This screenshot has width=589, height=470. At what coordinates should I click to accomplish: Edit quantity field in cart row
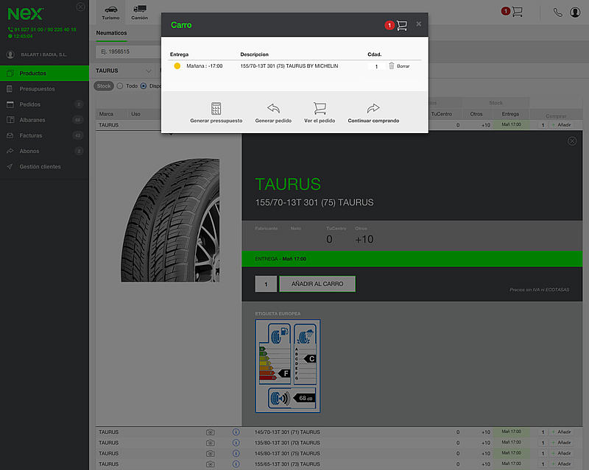click(x=376, y=66)
